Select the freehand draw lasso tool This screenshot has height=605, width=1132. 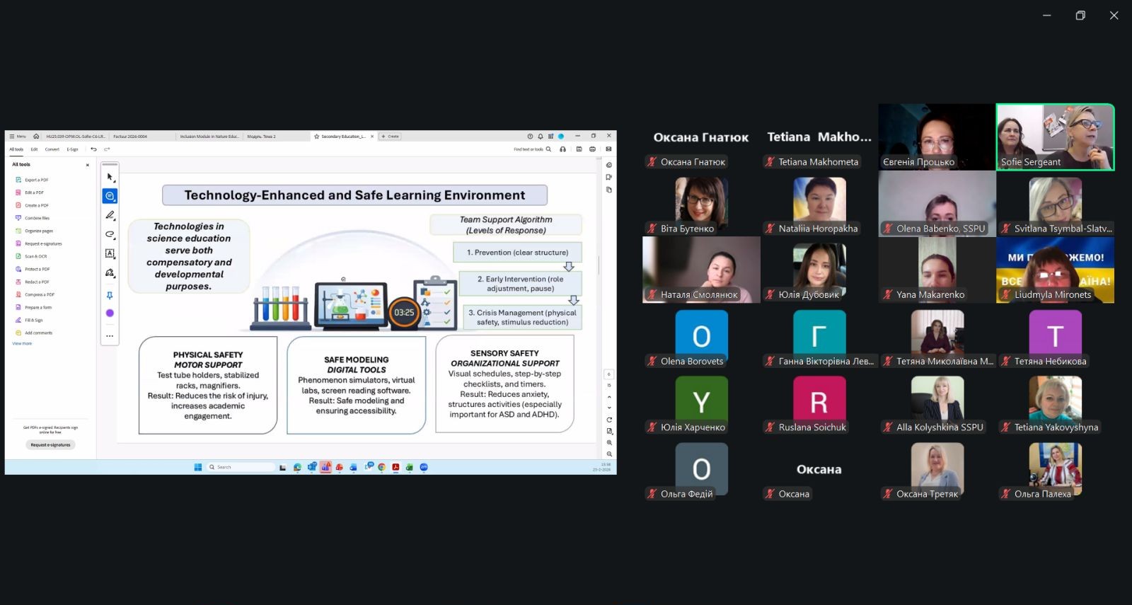[x=110, y=234]
